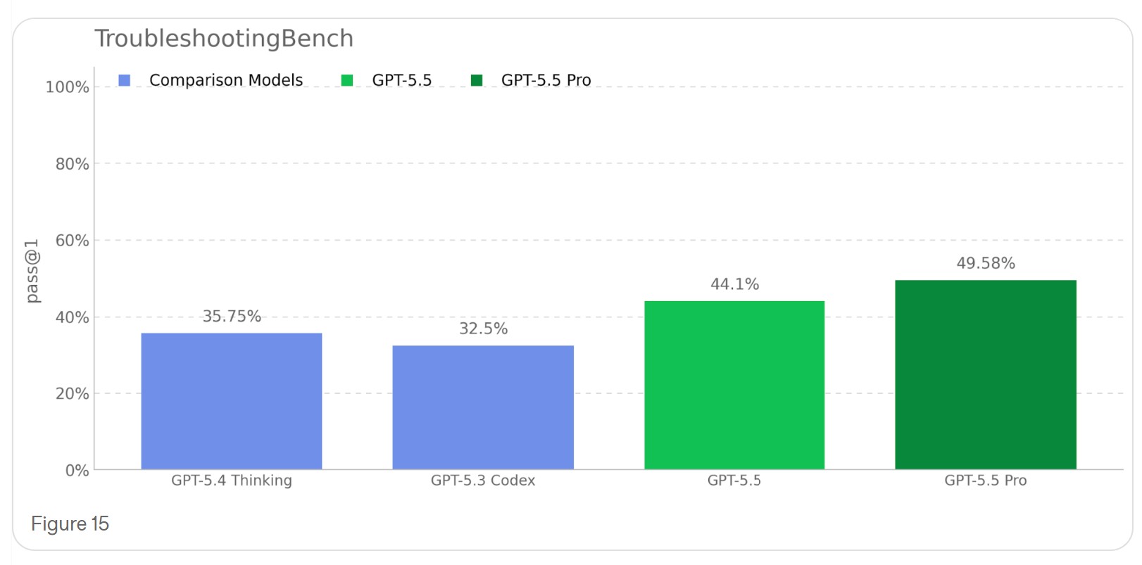Select the pass@1 y-axis label

(x=32, y=272)
